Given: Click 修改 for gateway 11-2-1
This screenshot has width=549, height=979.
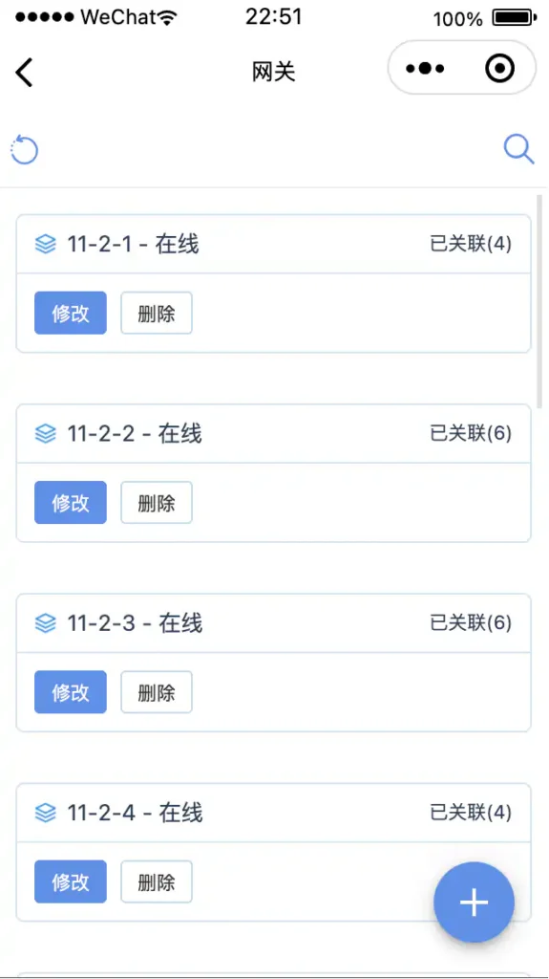Looking at the screenshot, I should (71, 313).
